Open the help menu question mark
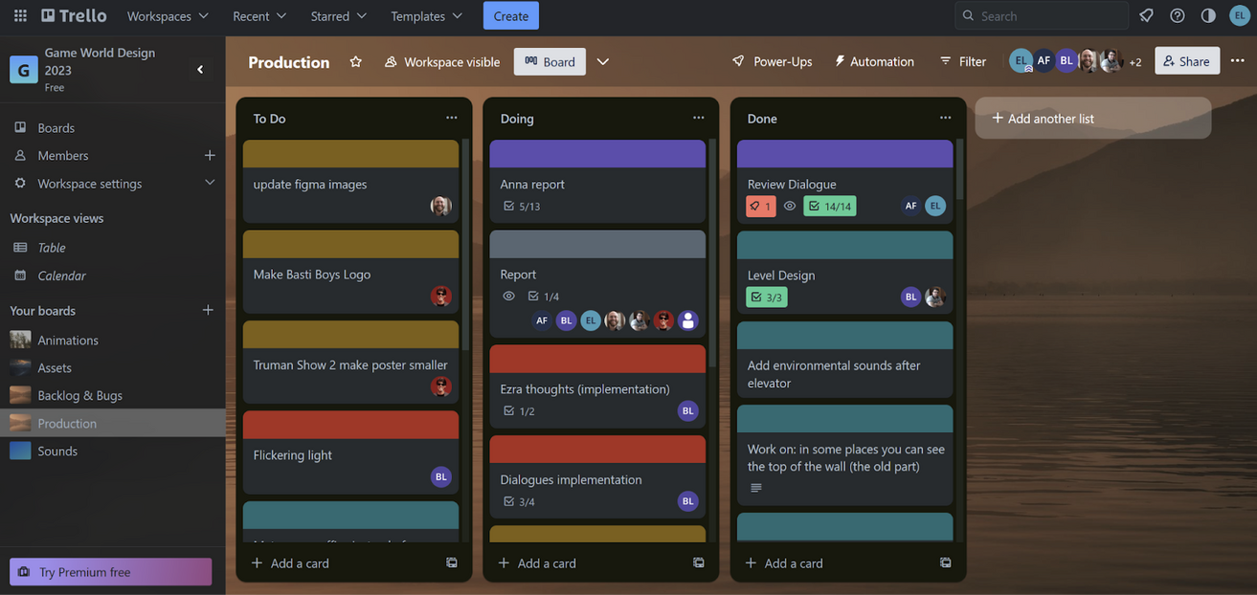Image resolution: width=1257 pixels, height=595 pixels. [1177, 15]
